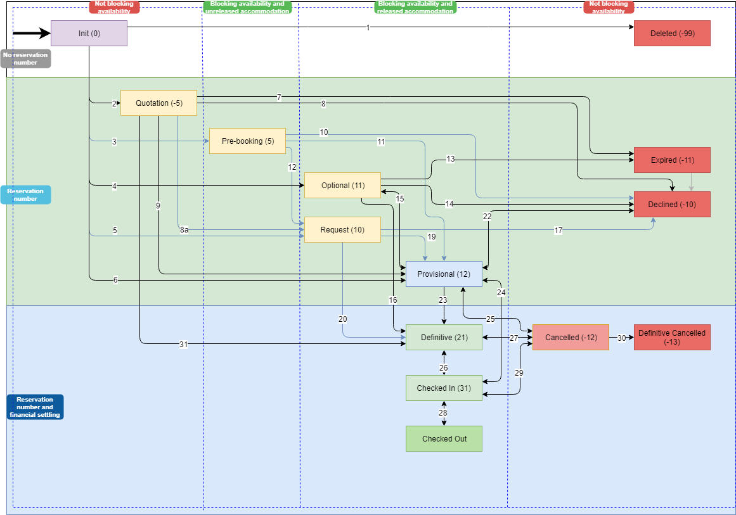This screenshot has height=515, width=736.
Task: Select the Request (10) state box
Action: pyautogui.click(x=342, y=229)
